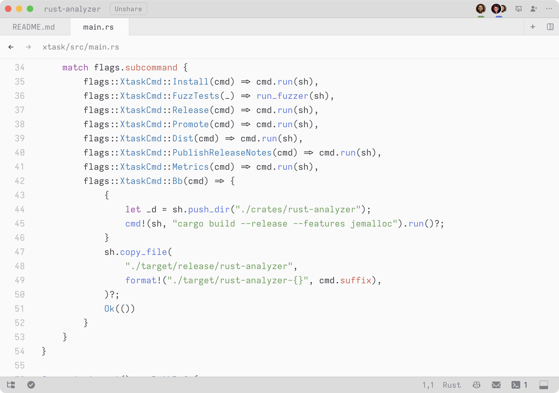Click subcommand on line 34

(x=151, y=67)
